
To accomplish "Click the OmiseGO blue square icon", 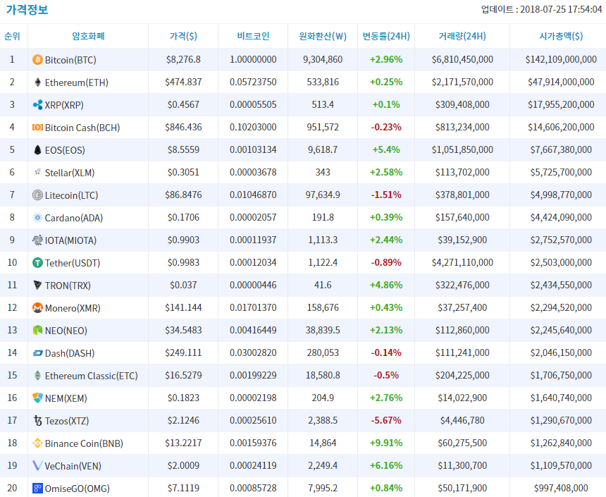I will point(37,488).
